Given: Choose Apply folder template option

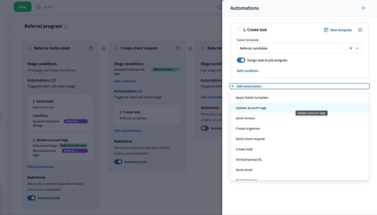Looking at the screenshot, I should 299,98.
